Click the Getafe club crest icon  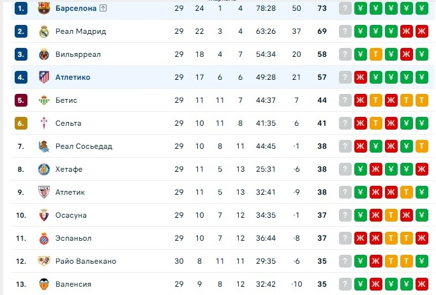click(x=43, y=169)
